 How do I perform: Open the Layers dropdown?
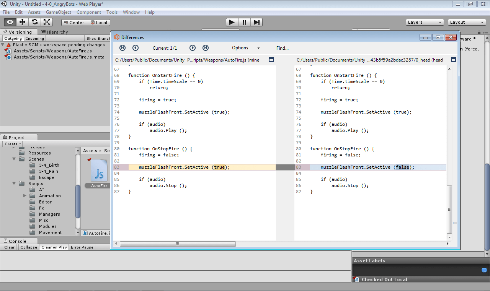click(424, 22)
